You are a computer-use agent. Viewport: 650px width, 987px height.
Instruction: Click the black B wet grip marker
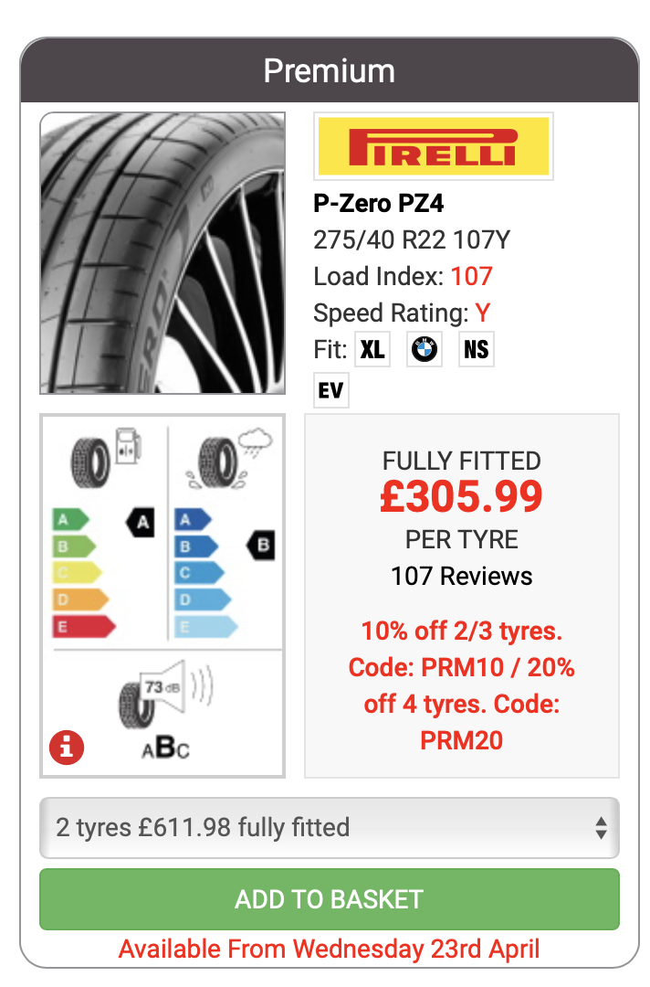pos(260,546)
